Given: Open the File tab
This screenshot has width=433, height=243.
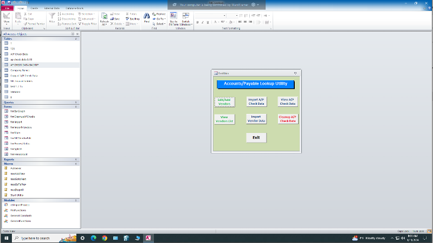Looking at the screenshot, I should pyautogui.click(x=7, y=8).
